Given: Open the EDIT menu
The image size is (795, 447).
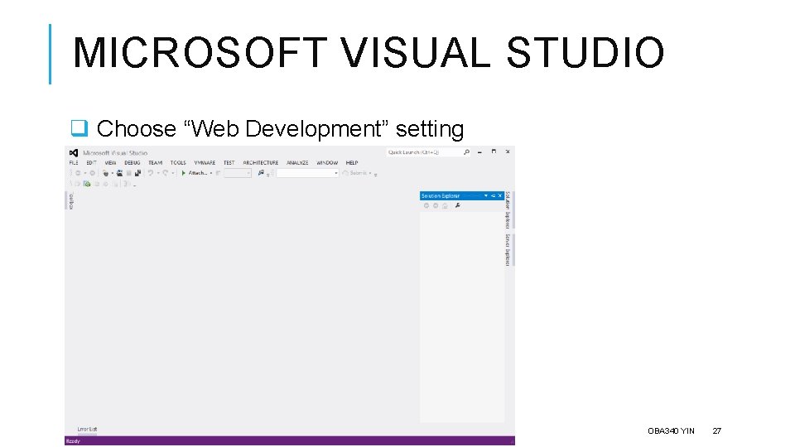Looking at the screenshot, I should click(91, 163).
